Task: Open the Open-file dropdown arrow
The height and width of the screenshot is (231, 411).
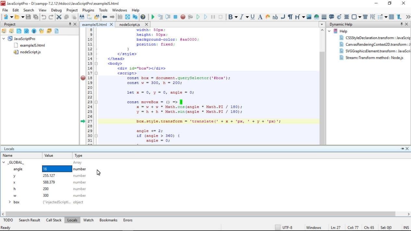Action: click(23, 17)
